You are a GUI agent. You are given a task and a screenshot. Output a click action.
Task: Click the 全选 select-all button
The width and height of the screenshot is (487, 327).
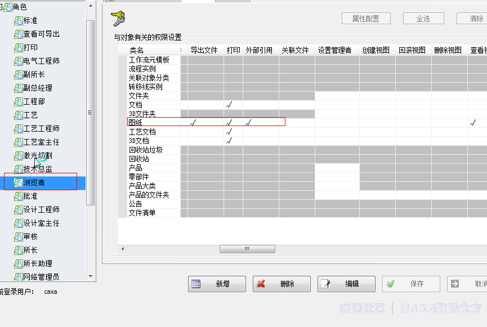(423, 19)
